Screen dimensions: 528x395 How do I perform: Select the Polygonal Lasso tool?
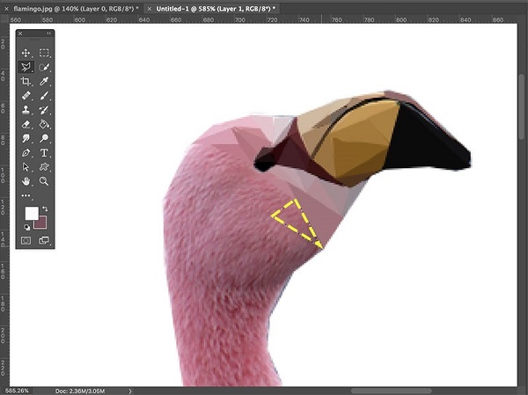tap(26, 68)
